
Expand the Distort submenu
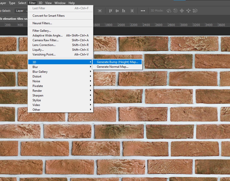point(60,76)
